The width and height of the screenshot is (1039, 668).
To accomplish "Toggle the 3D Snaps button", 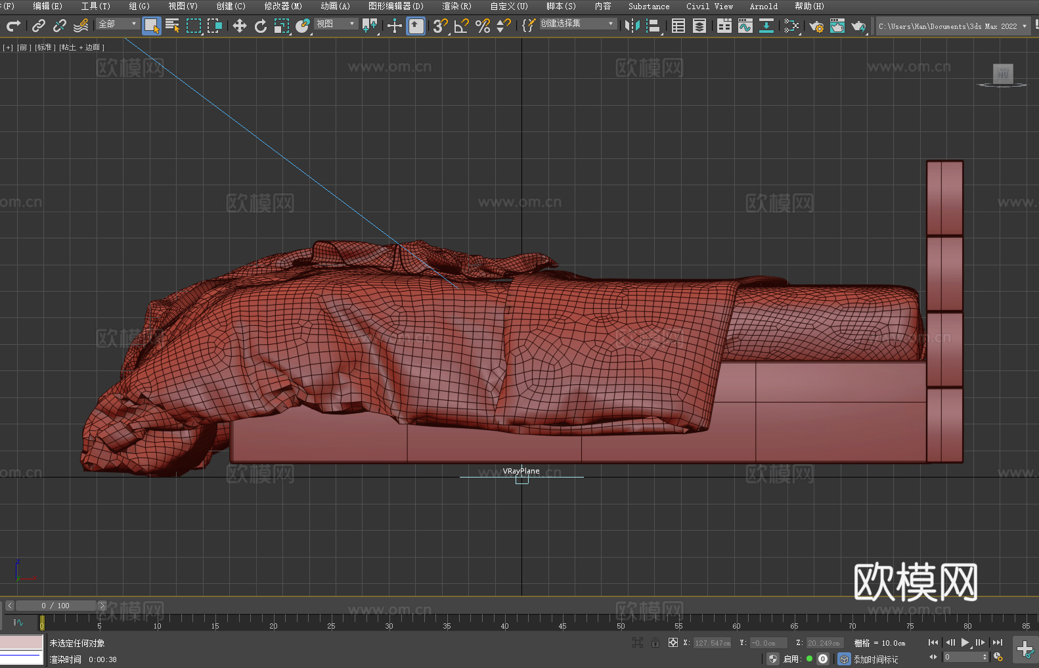I will click(439, 26).
